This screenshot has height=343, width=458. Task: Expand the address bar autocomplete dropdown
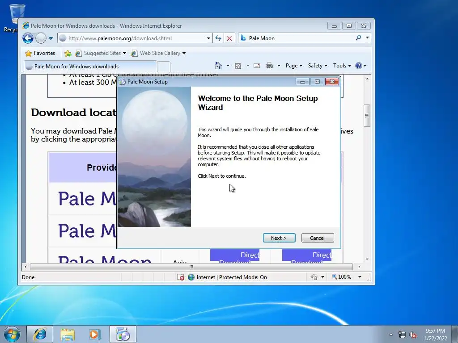208,38
